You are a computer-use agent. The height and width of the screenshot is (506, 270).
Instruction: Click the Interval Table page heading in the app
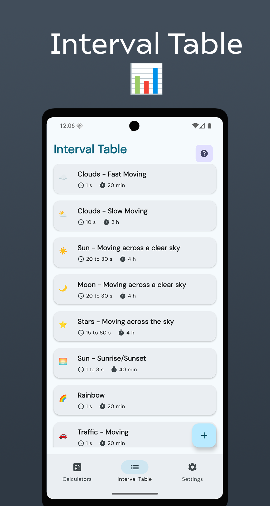coord(90,149)
